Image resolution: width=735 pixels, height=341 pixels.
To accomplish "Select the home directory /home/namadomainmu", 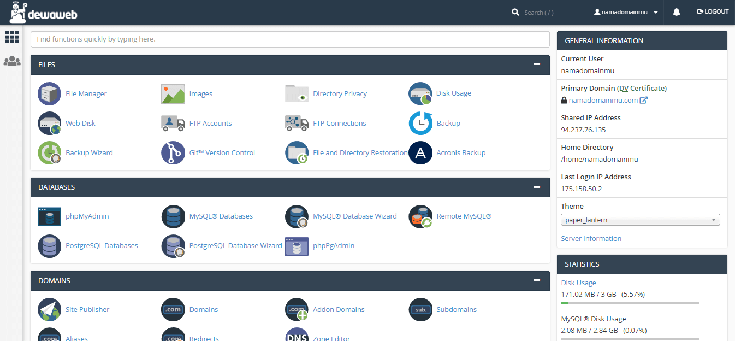I will [x=600, y=159].
